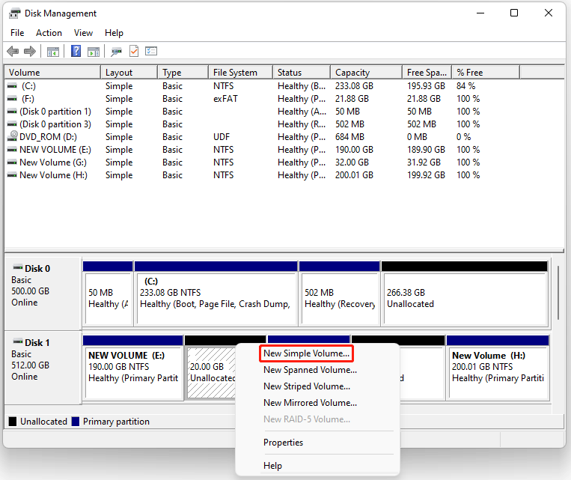Open the Help menu in menu bar

tap(114, 33)
